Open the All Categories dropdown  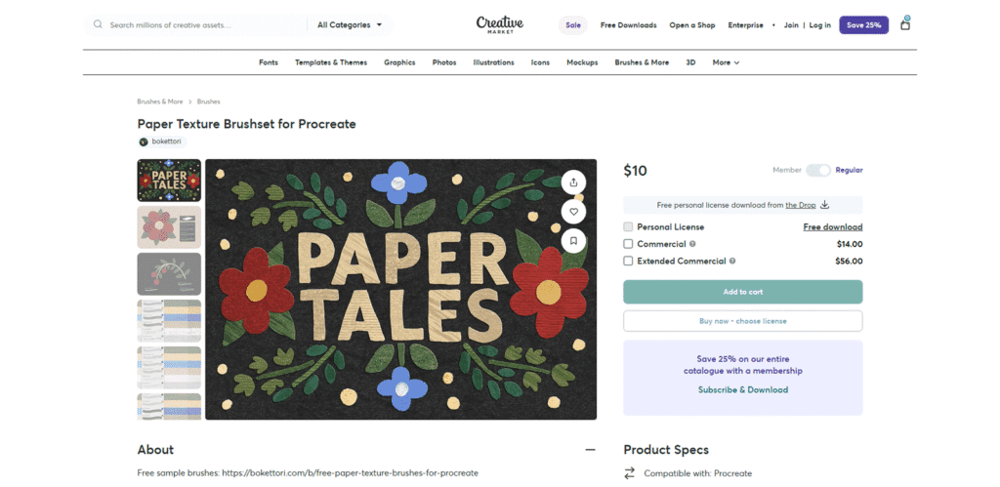click(x=350, y=24)
